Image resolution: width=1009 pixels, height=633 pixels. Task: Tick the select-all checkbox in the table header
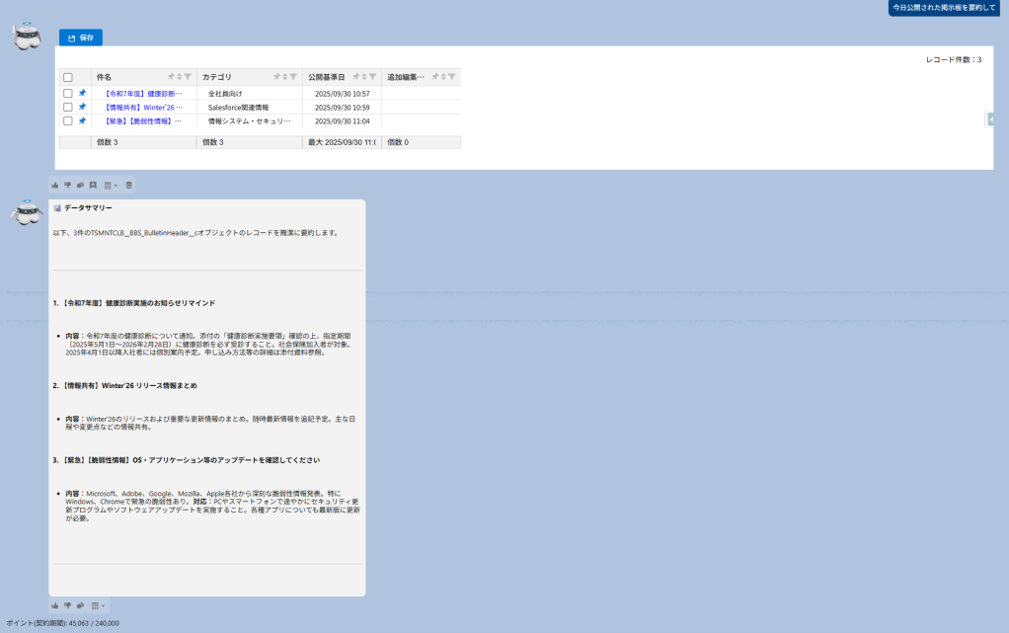click(68, 77)
